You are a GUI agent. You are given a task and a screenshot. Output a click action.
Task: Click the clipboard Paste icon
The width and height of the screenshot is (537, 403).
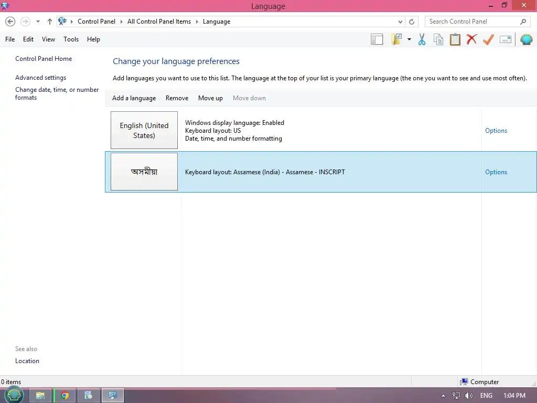tap(455, 39)
